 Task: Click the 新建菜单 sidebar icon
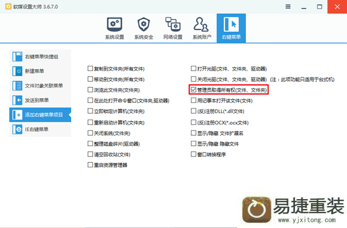click(x=17, y=71)
